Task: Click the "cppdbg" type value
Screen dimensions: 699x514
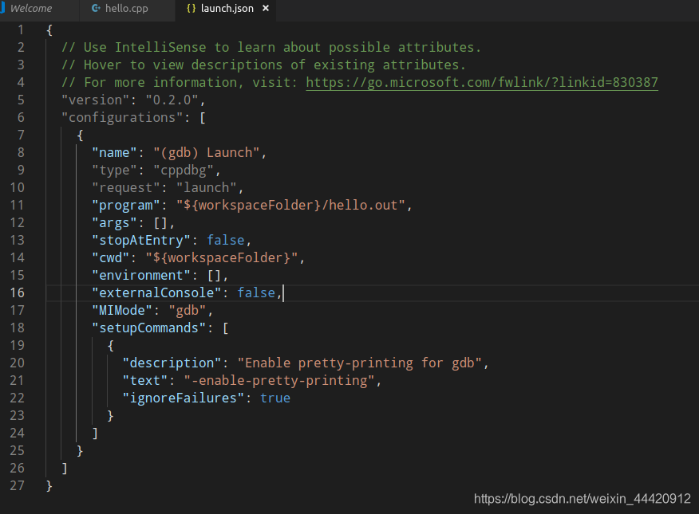Action: tap(184, 170)
